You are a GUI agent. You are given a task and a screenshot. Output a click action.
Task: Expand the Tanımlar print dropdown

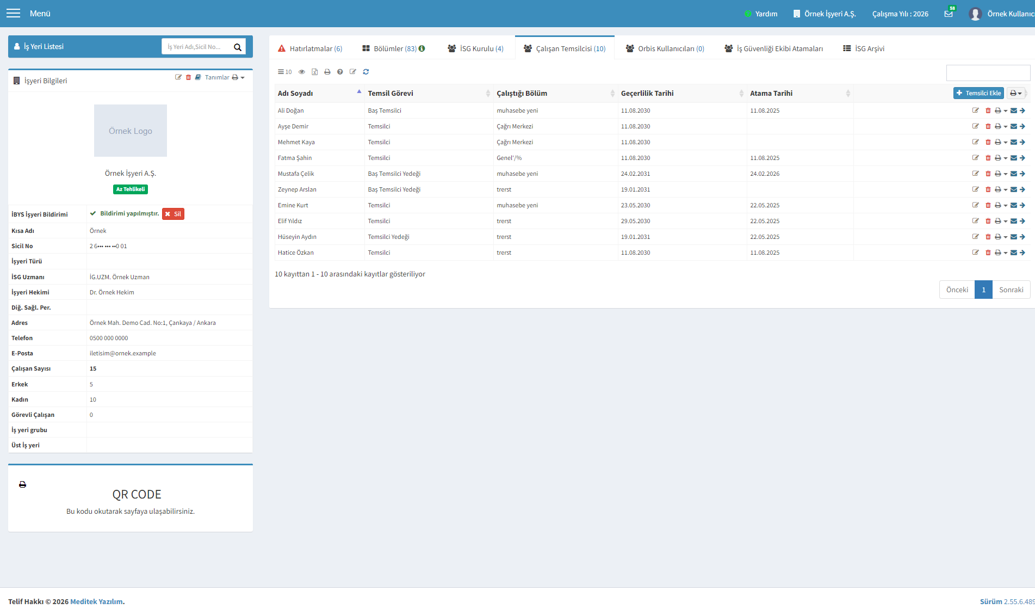click(238, 77)
